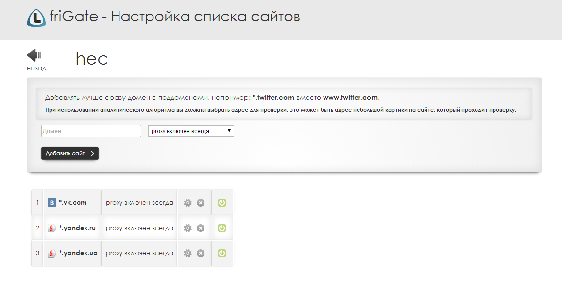This screenshot has height=284, width=562.
Task: Focus the 'Домен' input field
Action: [x=91, y=131]
